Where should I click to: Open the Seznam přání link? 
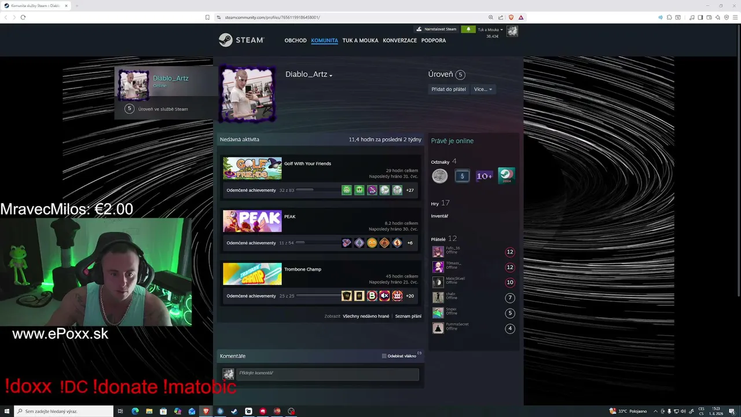coord(408,316)
